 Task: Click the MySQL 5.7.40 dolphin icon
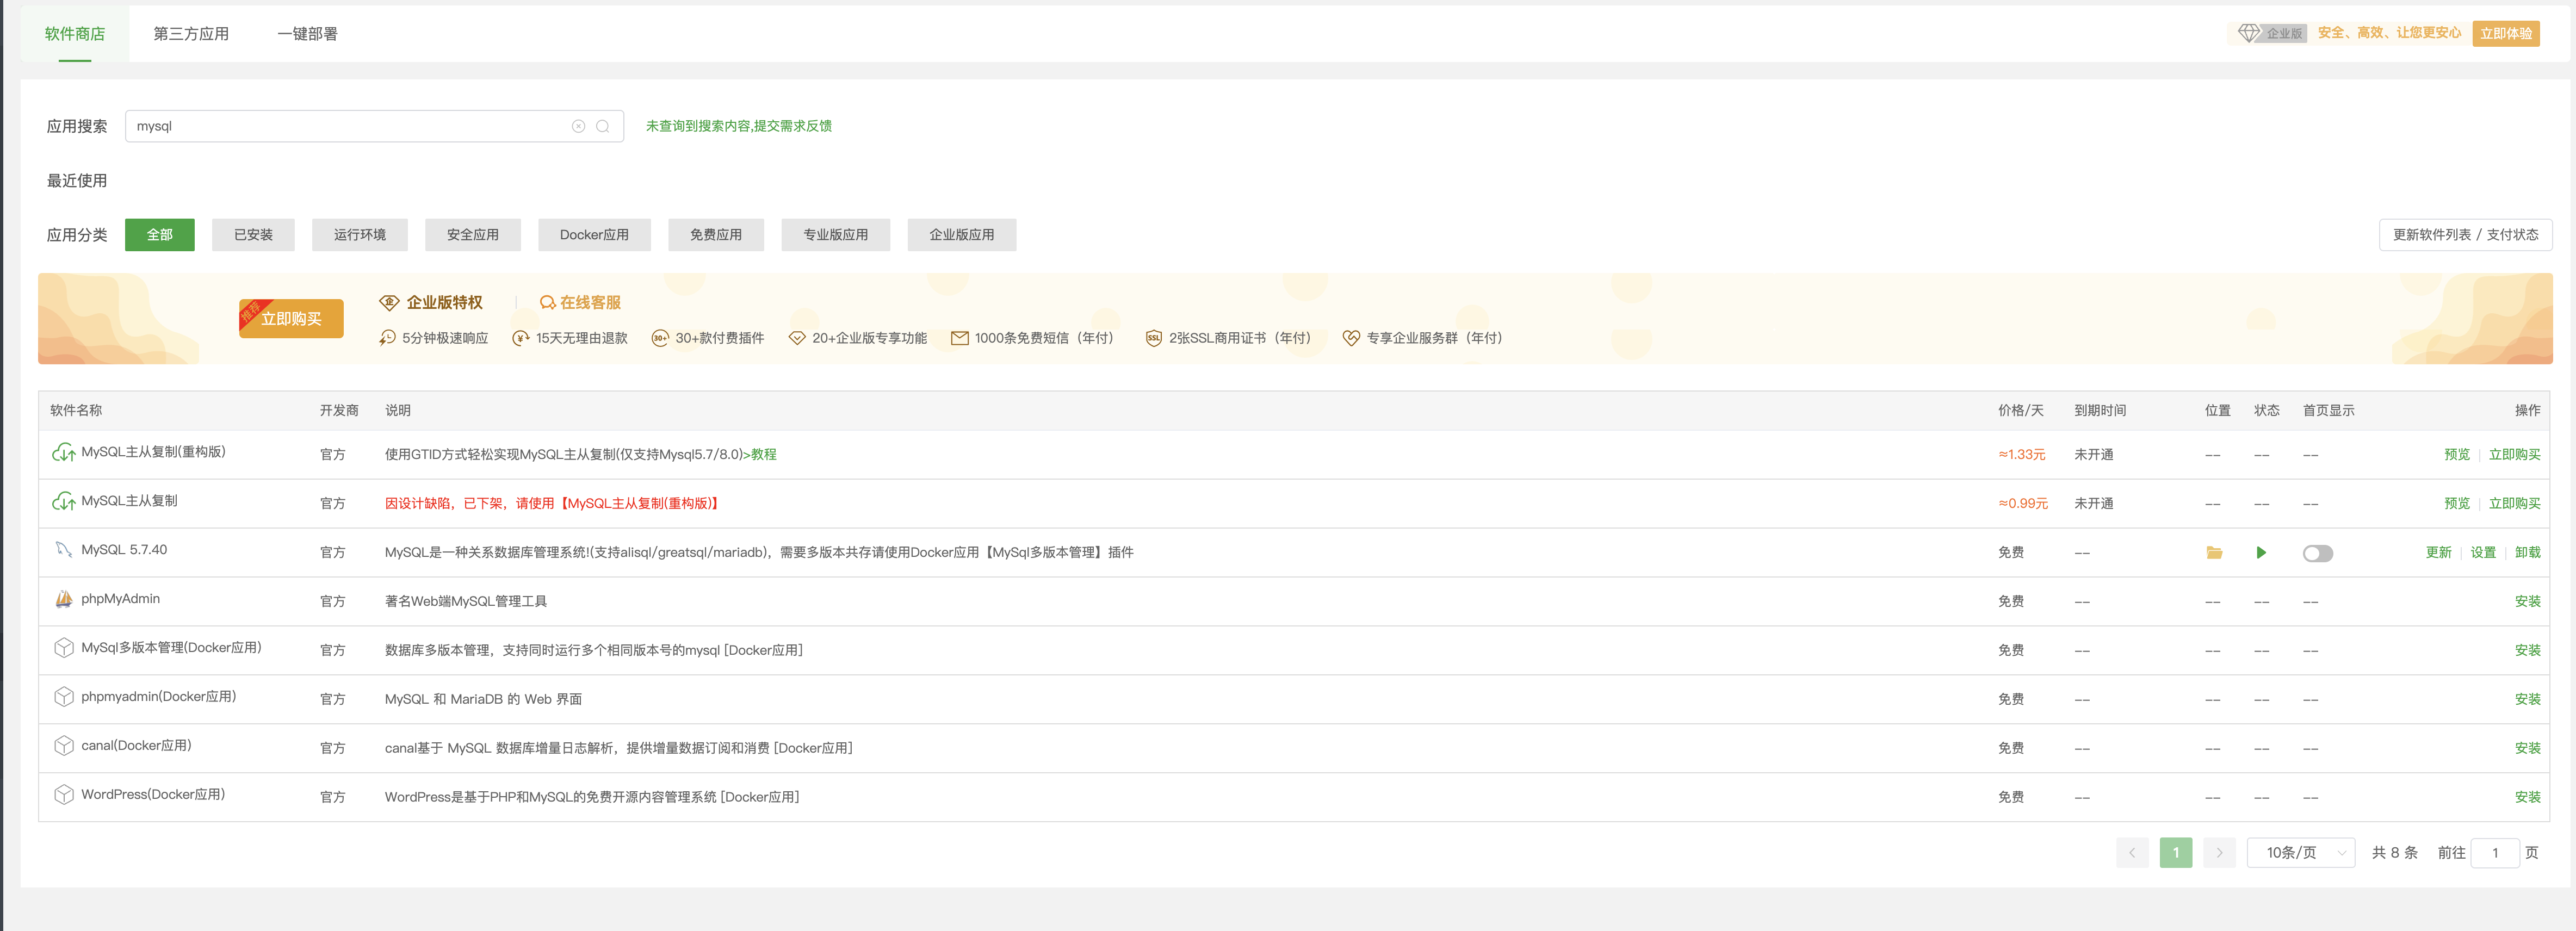[64, 550]
